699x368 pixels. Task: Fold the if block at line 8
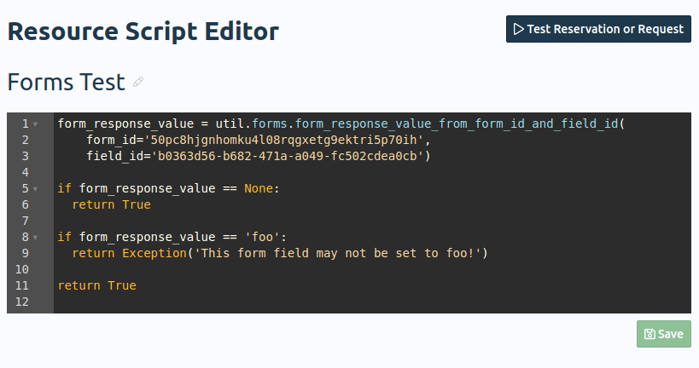point(36,237)
